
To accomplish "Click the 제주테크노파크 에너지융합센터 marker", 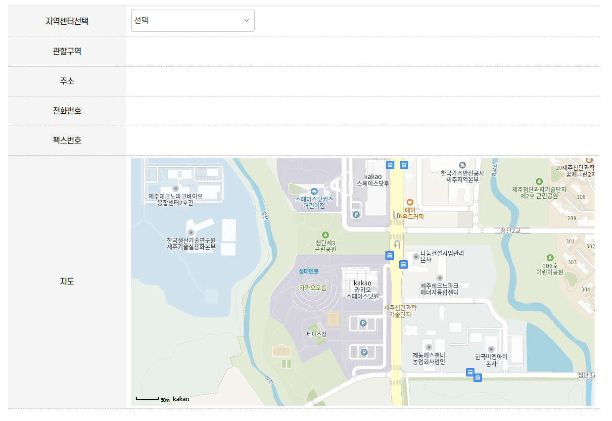I will coord(439,278).
